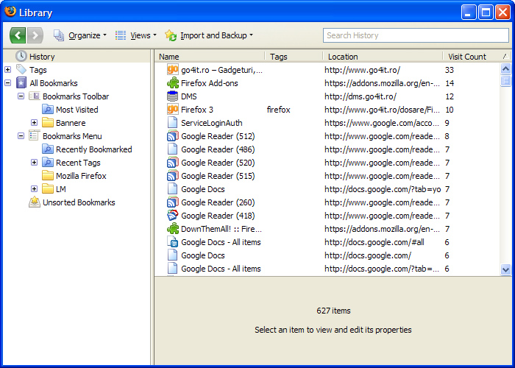Go back with the green arrow button

pyautogui.click(x=18, y=35)
